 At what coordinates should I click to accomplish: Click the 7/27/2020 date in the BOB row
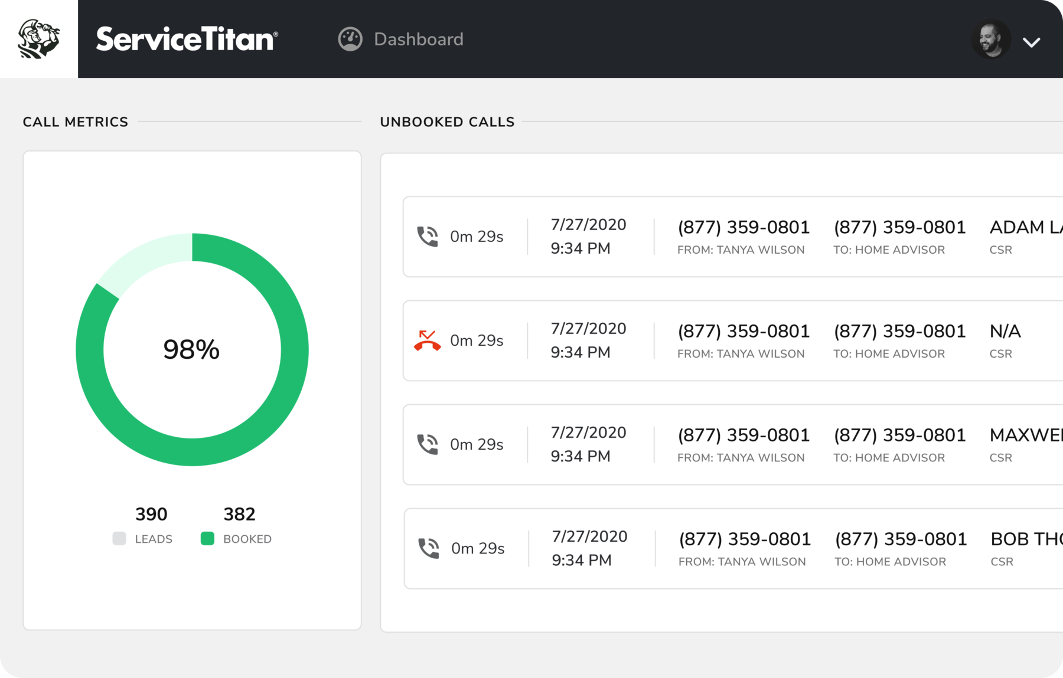(589, 536)
